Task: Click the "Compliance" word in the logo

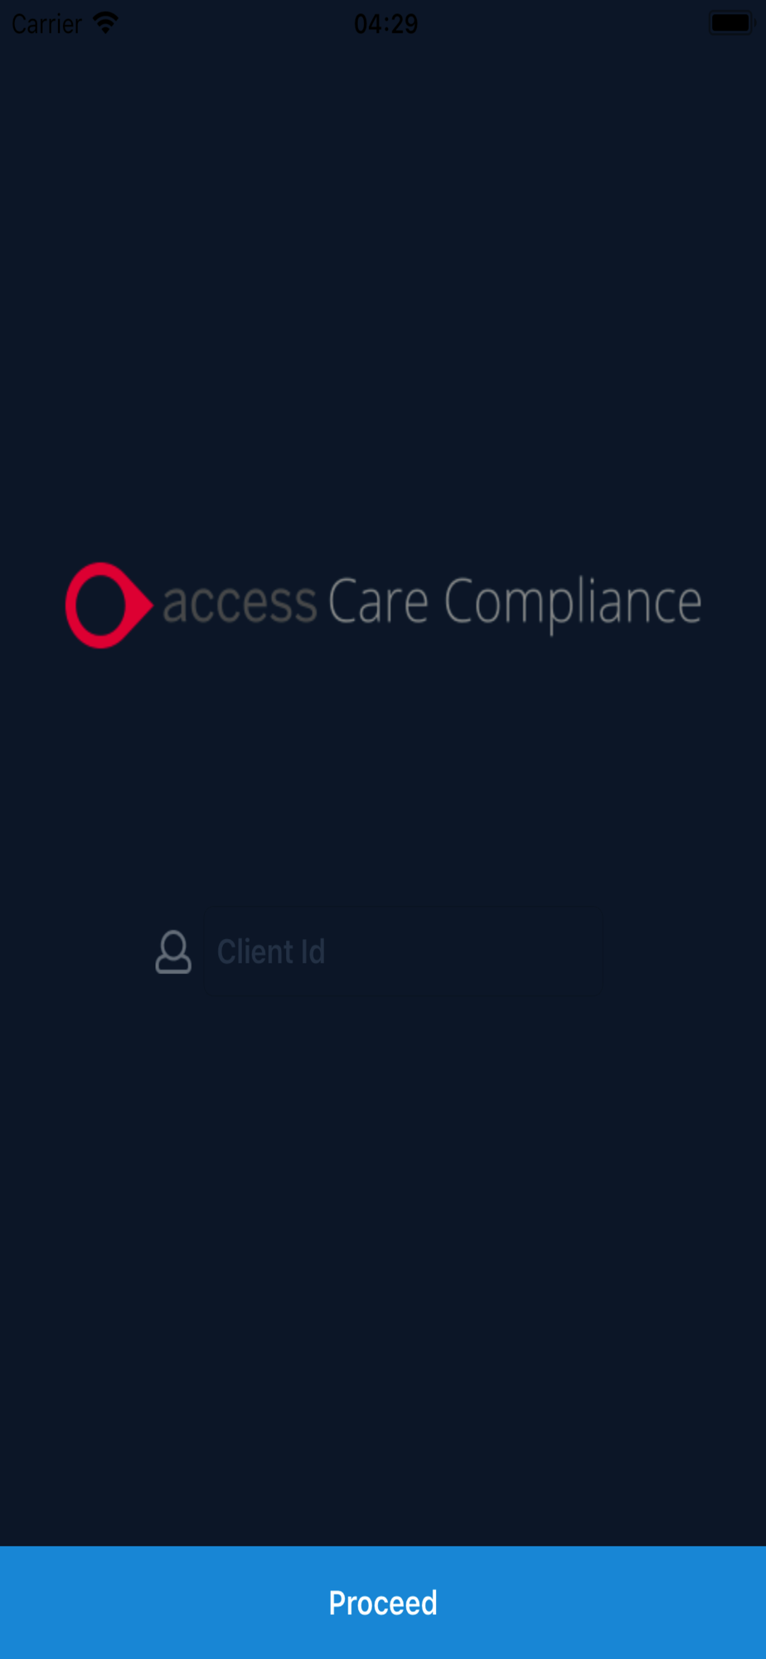Action: 573,605
